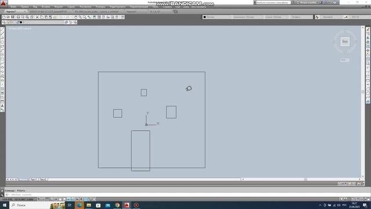Click the new drawing tab icon

point(175,12)
